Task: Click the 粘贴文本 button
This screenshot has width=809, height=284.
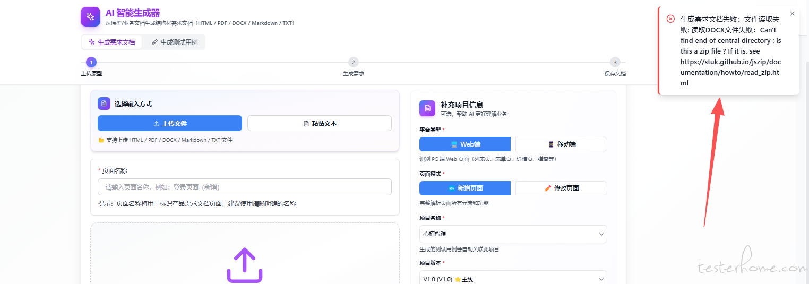Action: [x=320, y=123]
